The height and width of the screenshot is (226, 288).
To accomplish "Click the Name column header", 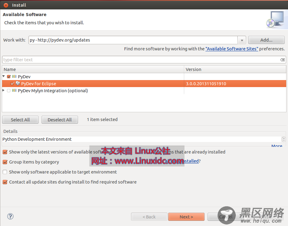I will click(x=93, y=69).
